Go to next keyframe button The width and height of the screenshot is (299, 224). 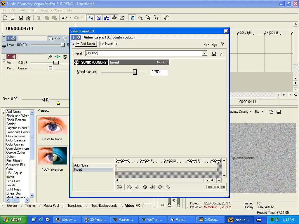145,187
